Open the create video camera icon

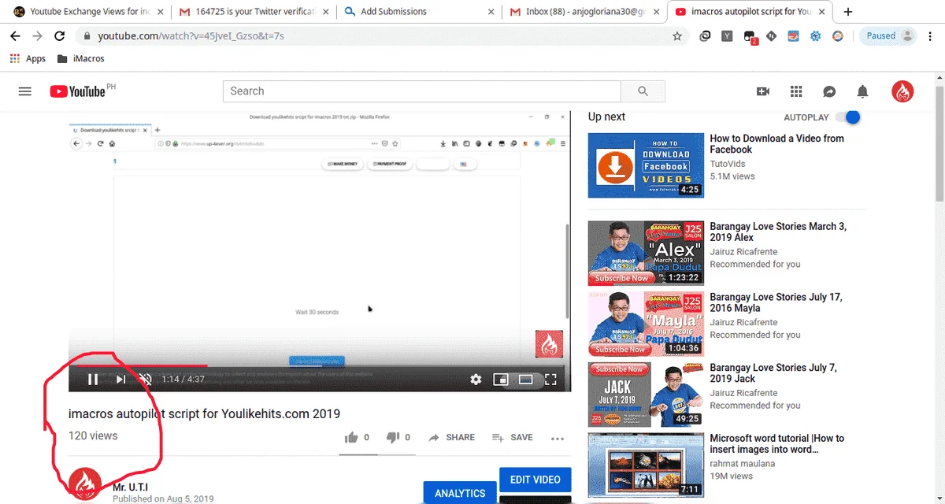pyautogui.click(x=762, y=91)
